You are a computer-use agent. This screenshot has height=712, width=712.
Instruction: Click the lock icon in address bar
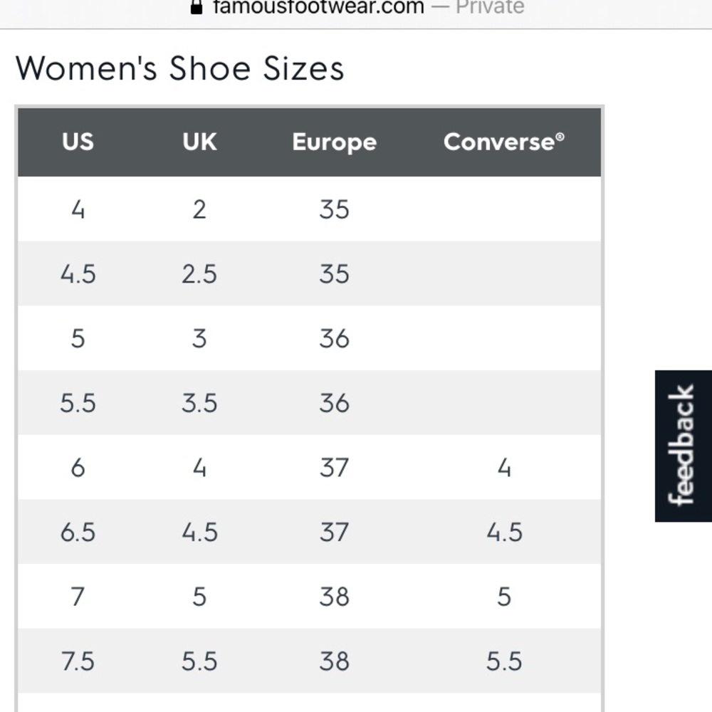197,7
